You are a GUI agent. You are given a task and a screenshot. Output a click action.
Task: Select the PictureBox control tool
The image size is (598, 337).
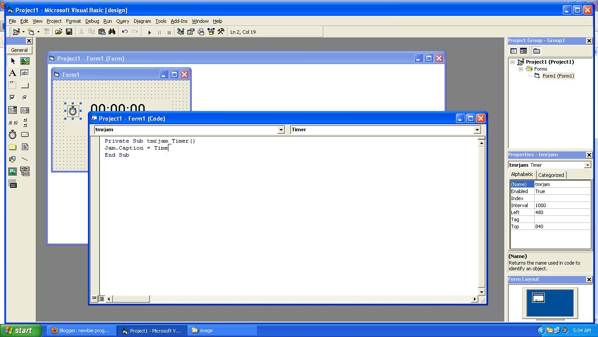pos(25,61)
